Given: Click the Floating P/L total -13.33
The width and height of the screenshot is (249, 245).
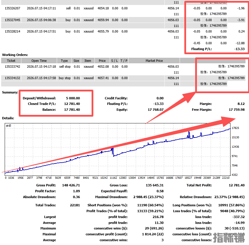Looking at the screenshot, I should 239,49.
